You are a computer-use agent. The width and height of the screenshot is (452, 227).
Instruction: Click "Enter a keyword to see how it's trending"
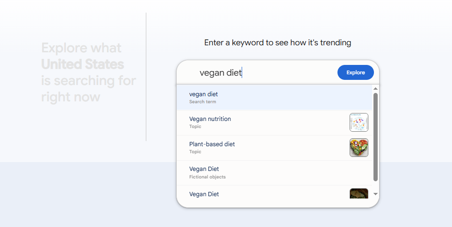click(x=278, y=43)
